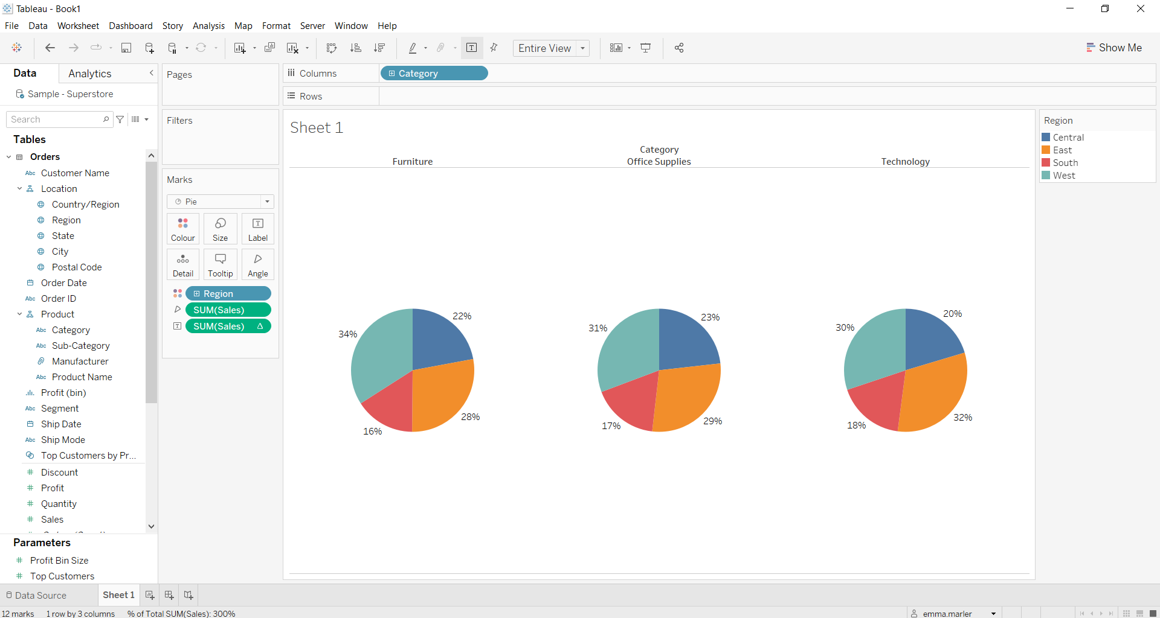Add a new dashboard tab icon
The image size is (1160, 618).
(x=169, y=595)
